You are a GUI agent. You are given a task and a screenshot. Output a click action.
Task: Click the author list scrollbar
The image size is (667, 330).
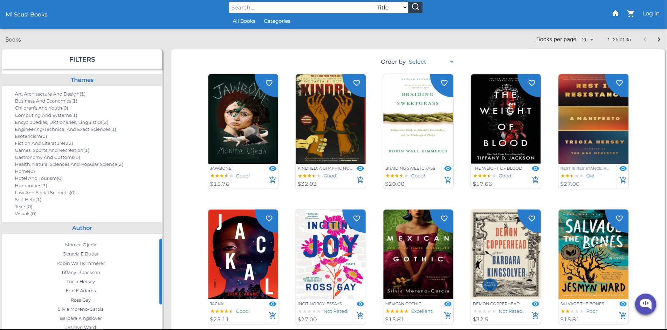pyautogui.click(x=161, y=272)
